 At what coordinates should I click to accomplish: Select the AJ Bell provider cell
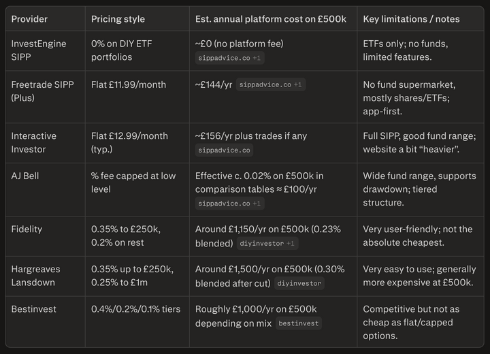coord(25,176)
